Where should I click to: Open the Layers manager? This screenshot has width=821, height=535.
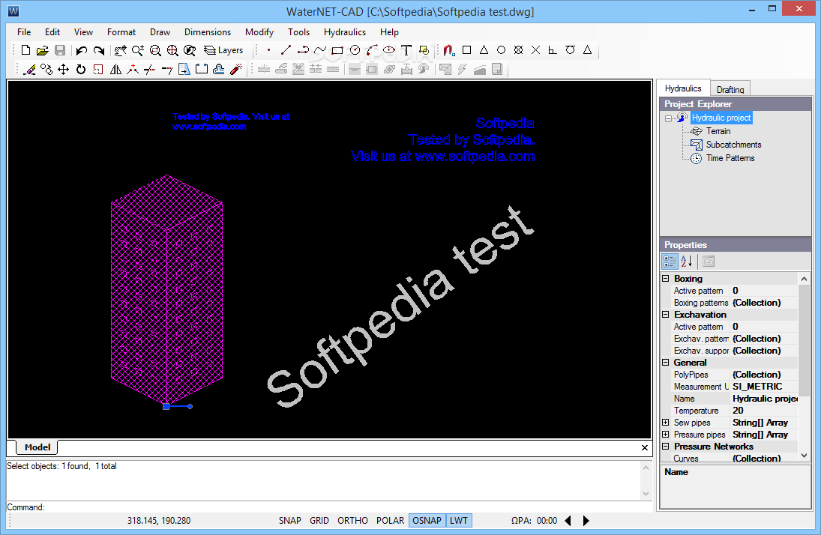point(223,50)
